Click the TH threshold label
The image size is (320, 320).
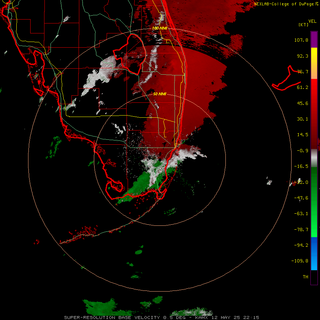coord(305,277)
